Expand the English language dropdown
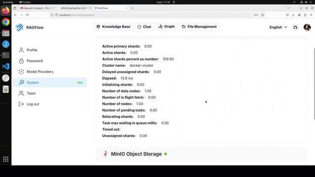315x177 pixels. [278, 28]
